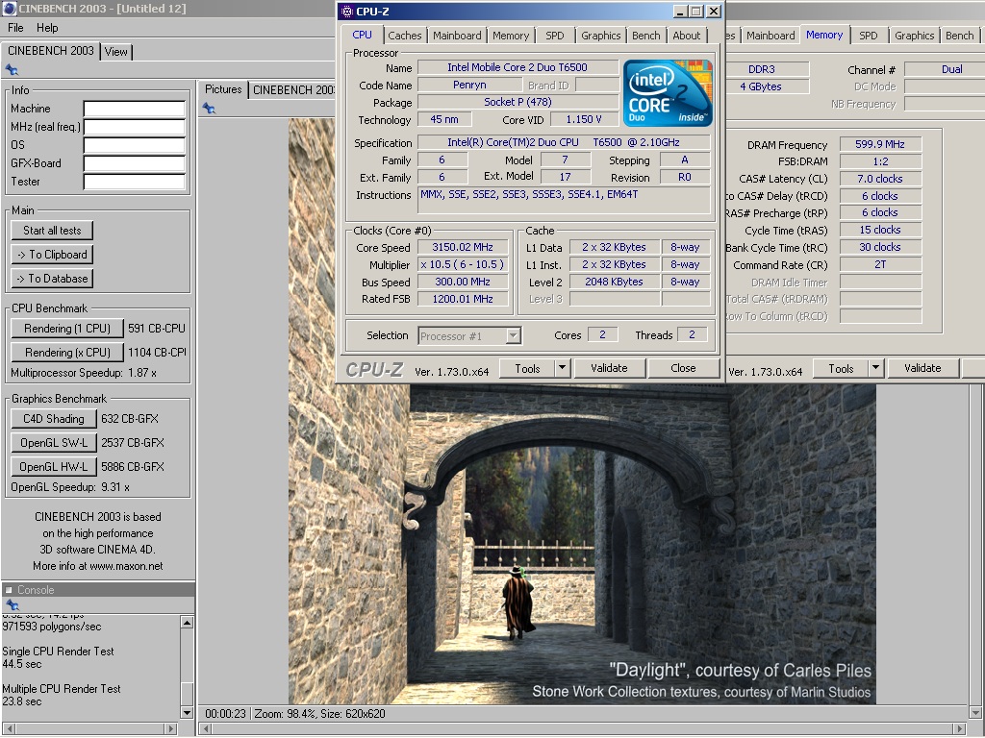
Task: Open the SPD tab in front CPU-Z window
Action: pyautogui.click(x=555, y=36)
